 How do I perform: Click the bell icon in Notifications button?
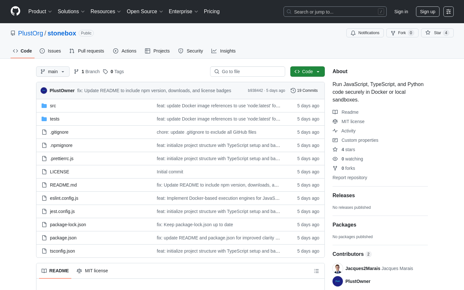point(353,33)
